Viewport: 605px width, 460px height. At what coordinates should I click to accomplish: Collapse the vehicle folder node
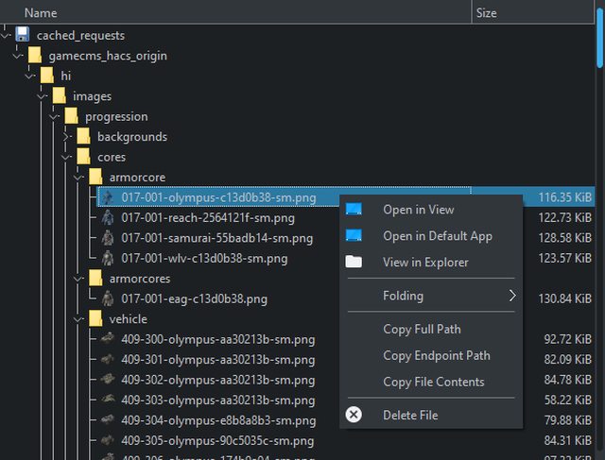[x=78, y=319]
